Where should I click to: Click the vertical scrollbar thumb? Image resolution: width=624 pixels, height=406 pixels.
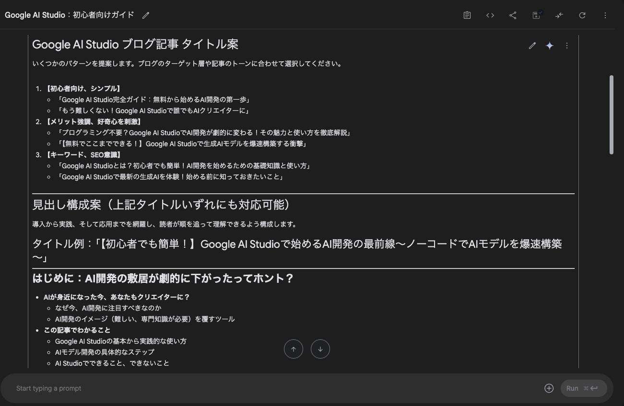(x=612, y=115)
